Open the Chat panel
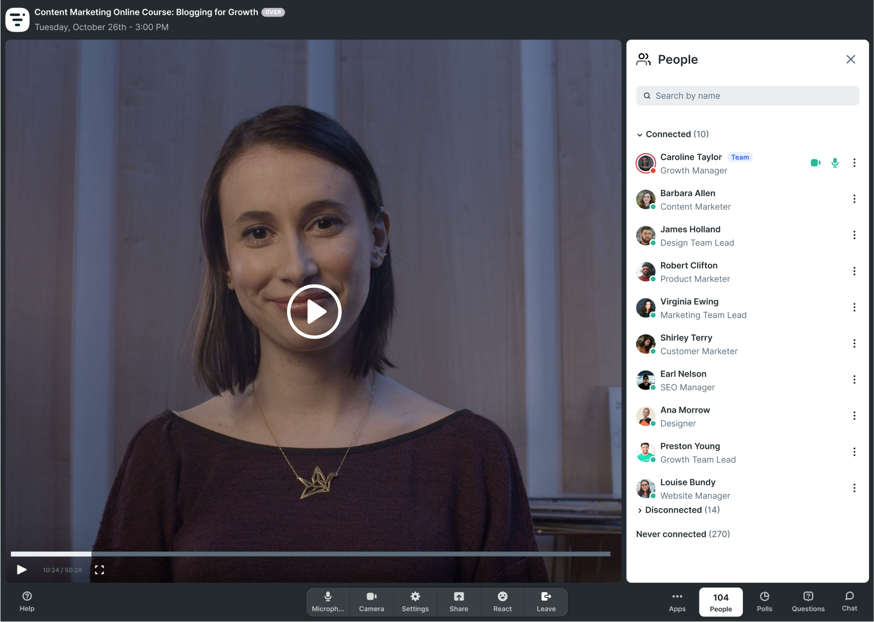The height and width of the screenshot is (622, 874). coord(849,602)
